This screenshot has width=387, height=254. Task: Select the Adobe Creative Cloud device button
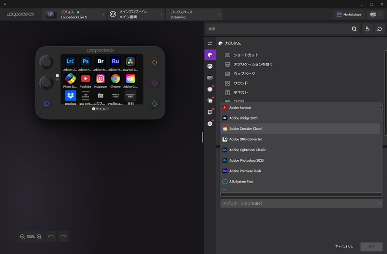click(x=130, y=79)
